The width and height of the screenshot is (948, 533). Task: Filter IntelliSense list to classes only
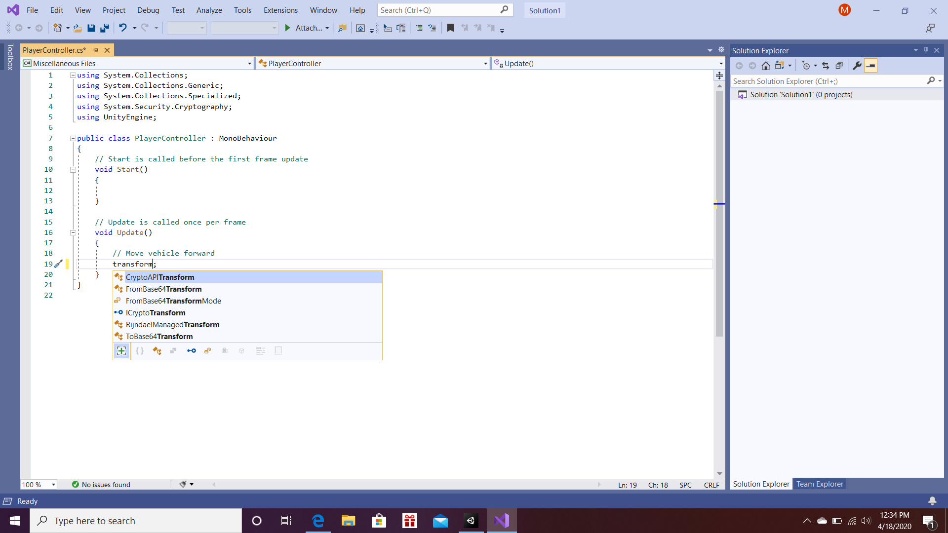pyautogui.click(x=157, y=351)
